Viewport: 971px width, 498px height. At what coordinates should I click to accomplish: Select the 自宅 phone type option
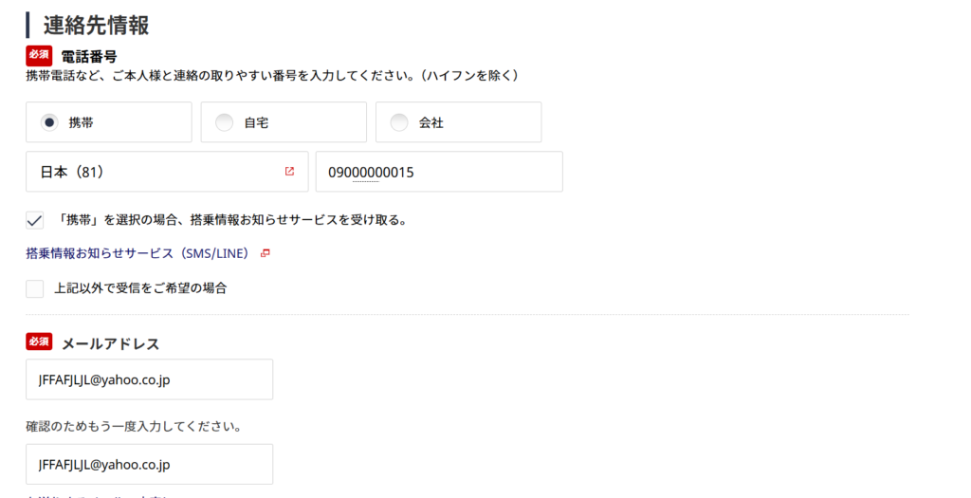click(x=224, y=122)
